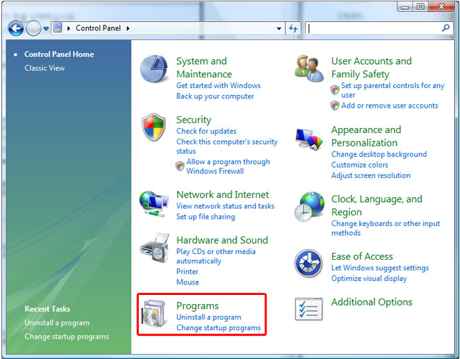The height and width of the screenshot is (359, 460).
Task: Click Add or remove user accounts
Action: [x=390, y=106]
